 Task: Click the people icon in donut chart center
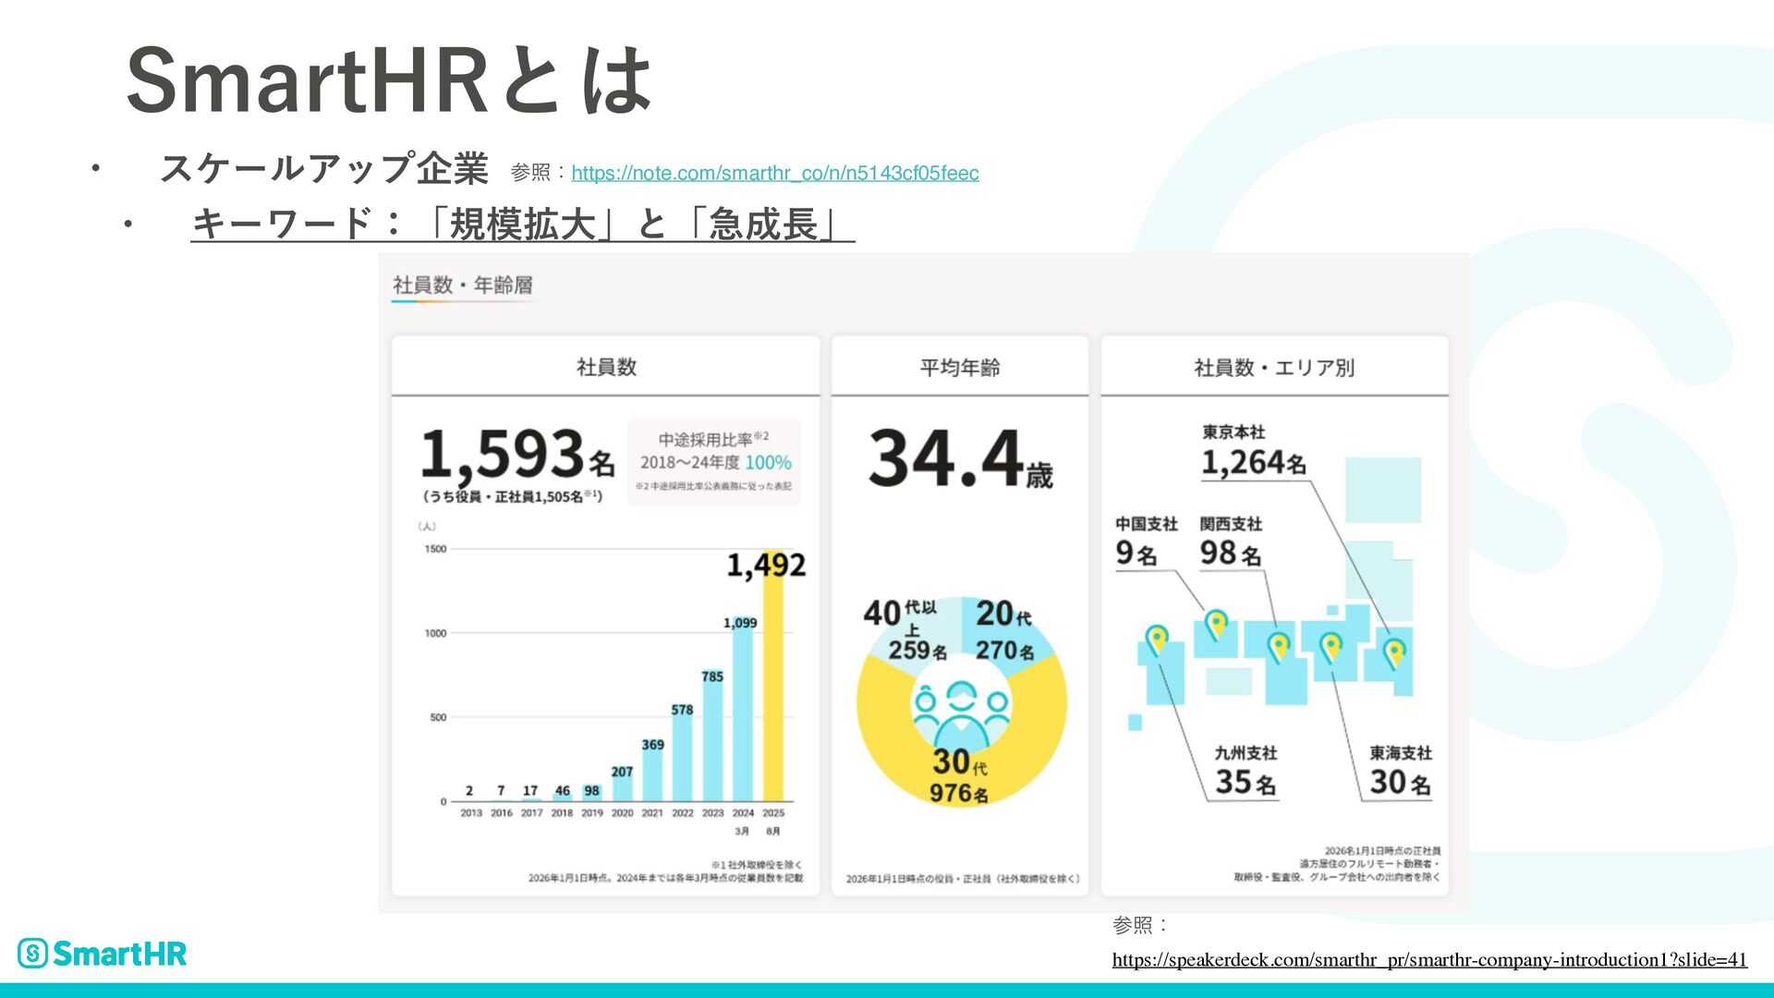(961, 712)
